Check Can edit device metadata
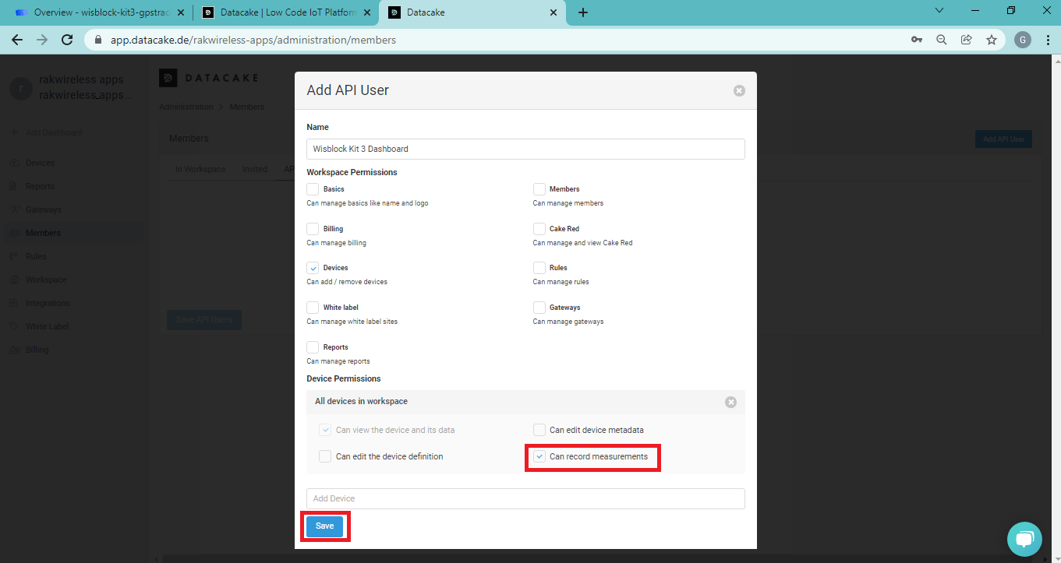The image size is (1061, 563). tap(539, 430)
